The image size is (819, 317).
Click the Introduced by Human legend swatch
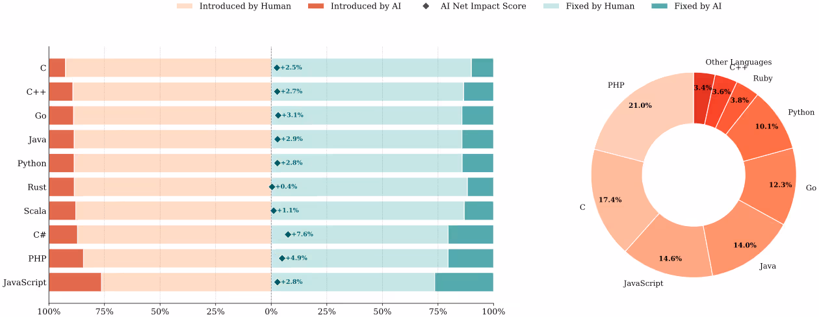[x=185, y=6]
